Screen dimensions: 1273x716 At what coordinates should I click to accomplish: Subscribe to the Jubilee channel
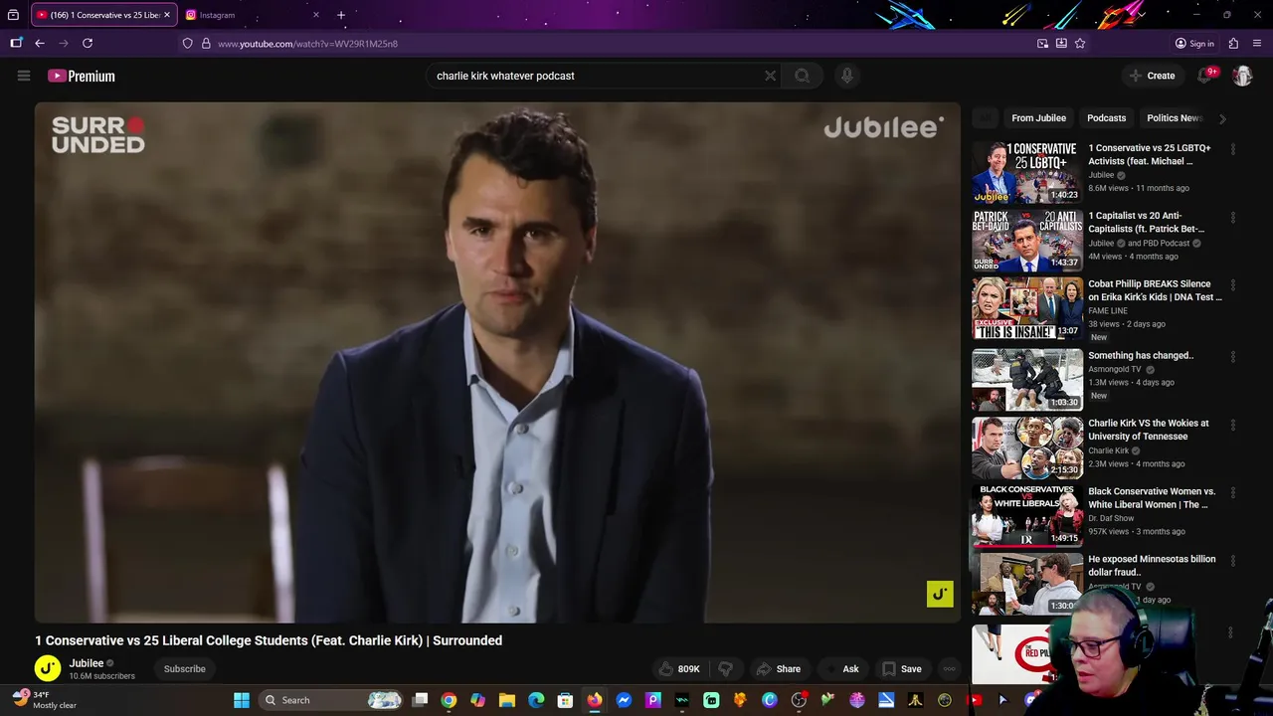[x=185, y=669]
